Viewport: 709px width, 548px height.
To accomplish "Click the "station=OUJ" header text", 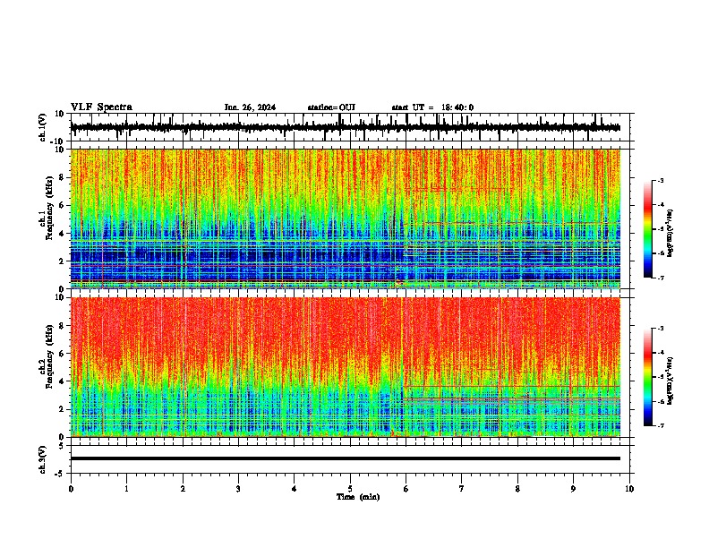I will tap(331, 107).
